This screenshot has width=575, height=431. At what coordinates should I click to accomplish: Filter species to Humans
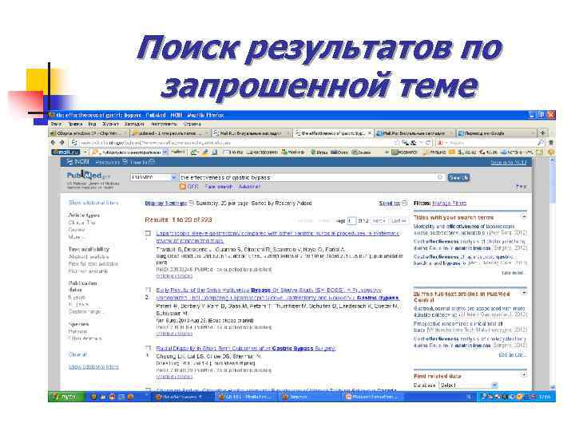pyautogui.click(x=77, y=331)
